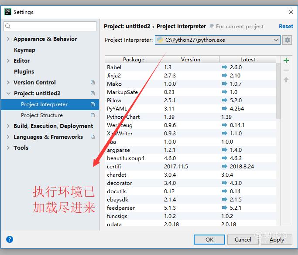This screenshot has width=298, height=255.
Task: Click the update arrow for feedparser
Action: point(224,208)
